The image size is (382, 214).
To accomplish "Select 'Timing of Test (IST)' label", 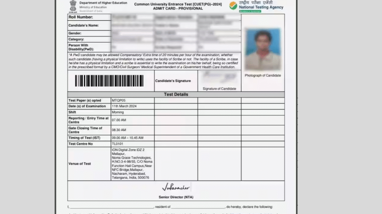I will [84, 137].
